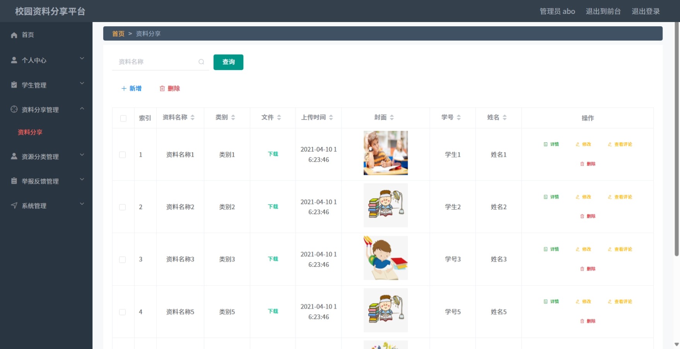The width and height of the screenshot is (680, 349).
Task: Click 查看评论 for 资料名称1 row
Action: pos(620,144)
